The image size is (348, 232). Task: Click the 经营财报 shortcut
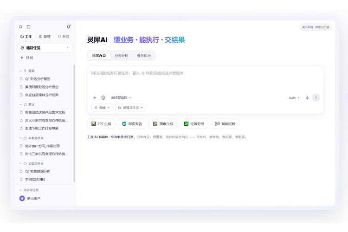point(194,124)
